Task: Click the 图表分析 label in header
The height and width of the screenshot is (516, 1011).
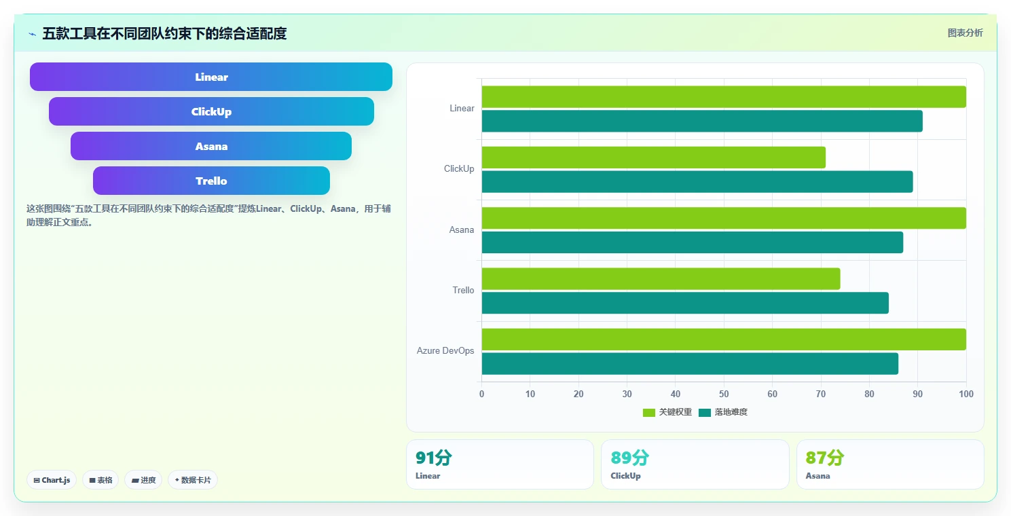Action: click(x=965, y=33)
